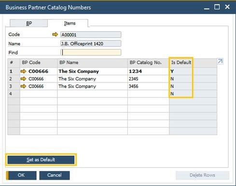This screenshot has width=236, height=186.
Task: Minimize the catalog numbers window
Action: click(x=207, y=7)
